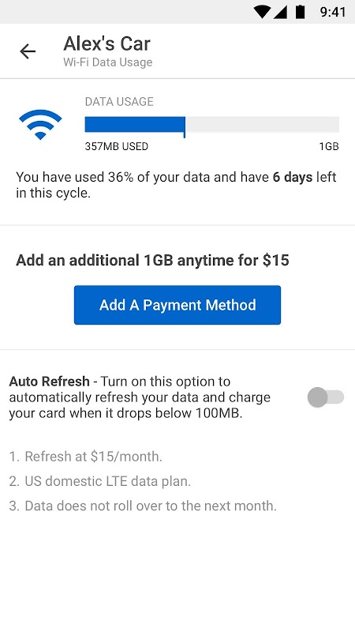Enable the Auto Refresh toggle switch
Image resolution: width=355 pixels, height=632 pixels.
coord(326,397)
